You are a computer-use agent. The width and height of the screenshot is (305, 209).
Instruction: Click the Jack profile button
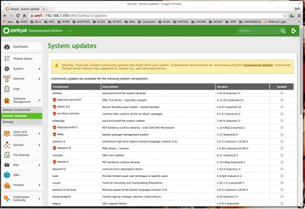[x=297, y=8]
